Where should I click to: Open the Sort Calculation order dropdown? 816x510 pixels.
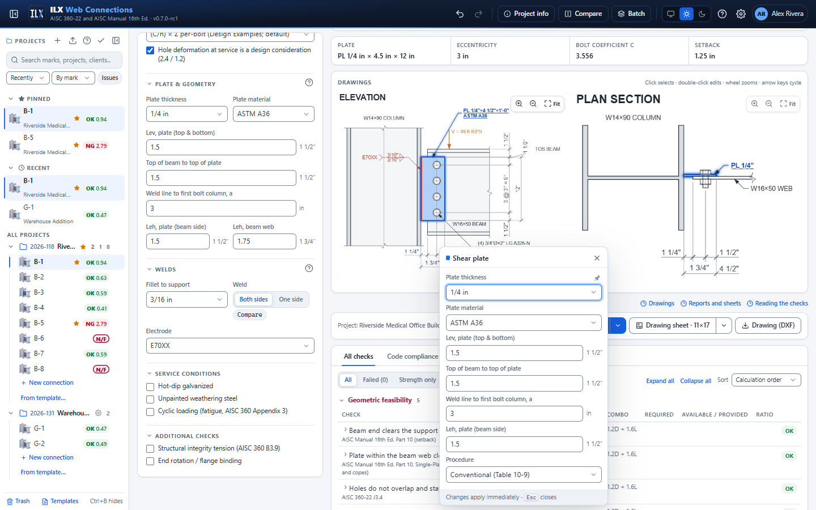tap(766, 380)
